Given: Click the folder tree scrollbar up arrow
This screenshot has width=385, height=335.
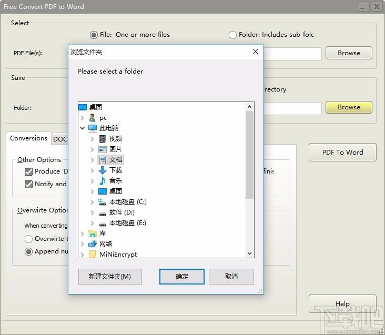Looking at the screenshot, I should [249, 107].
